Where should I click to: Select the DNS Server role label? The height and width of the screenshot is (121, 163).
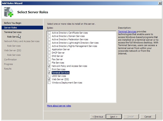[57, 56]
